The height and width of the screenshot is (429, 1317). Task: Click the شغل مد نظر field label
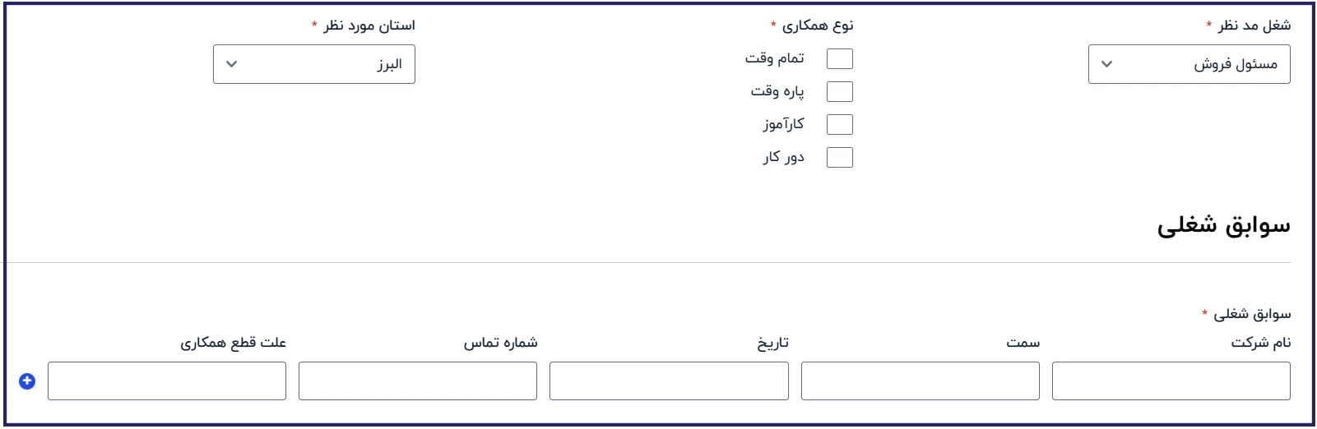point(1254,25)
